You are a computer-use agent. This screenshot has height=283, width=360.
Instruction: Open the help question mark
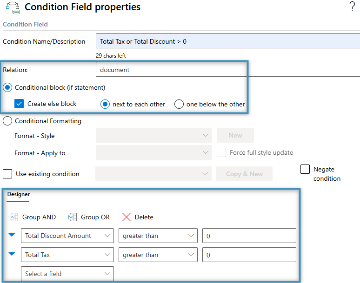tap(352, 7)
